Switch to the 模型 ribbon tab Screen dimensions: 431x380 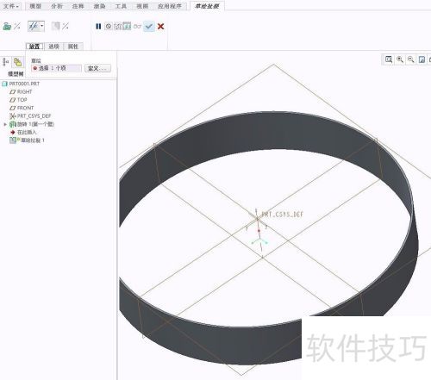35,6
